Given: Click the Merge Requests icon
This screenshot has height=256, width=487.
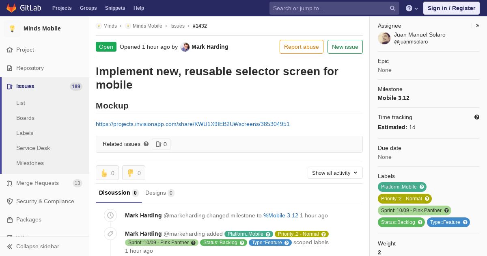Looking at the screenshot, I should [x=10, y=183].
